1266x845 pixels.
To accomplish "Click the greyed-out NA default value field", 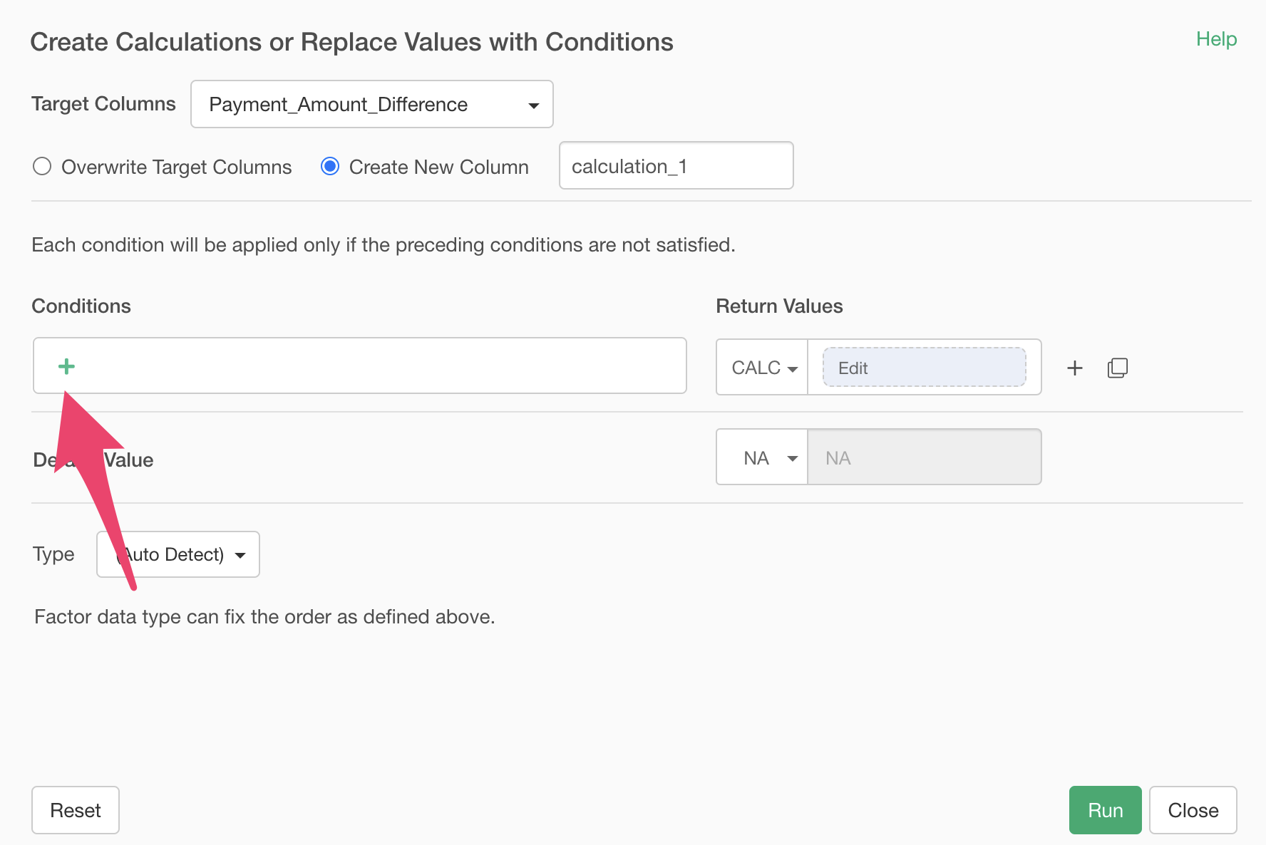I will point(924,457).
